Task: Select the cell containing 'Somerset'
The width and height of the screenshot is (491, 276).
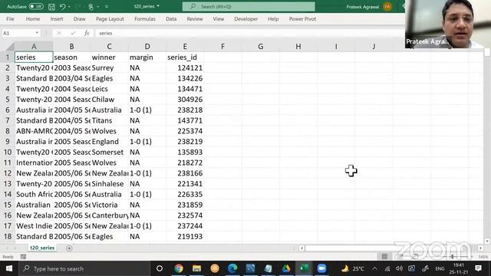Action: (109, 152)
